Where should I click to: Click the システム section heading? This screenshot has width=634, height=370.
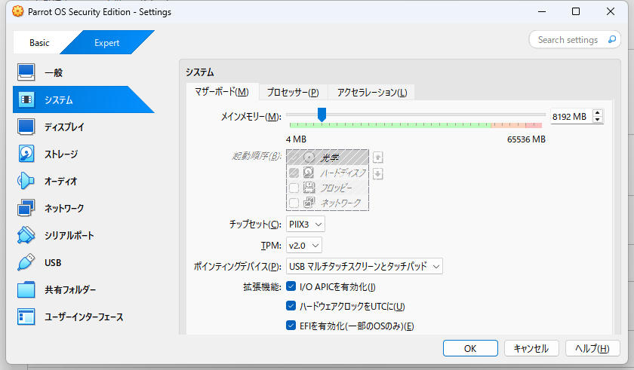(200, 72)
